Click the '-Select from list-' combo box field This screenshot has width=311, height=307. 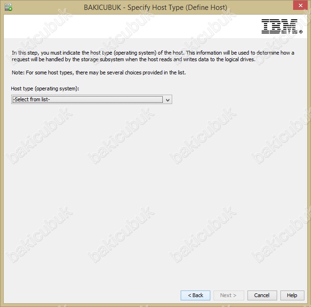pyautogui.click(x=92, y=99)
